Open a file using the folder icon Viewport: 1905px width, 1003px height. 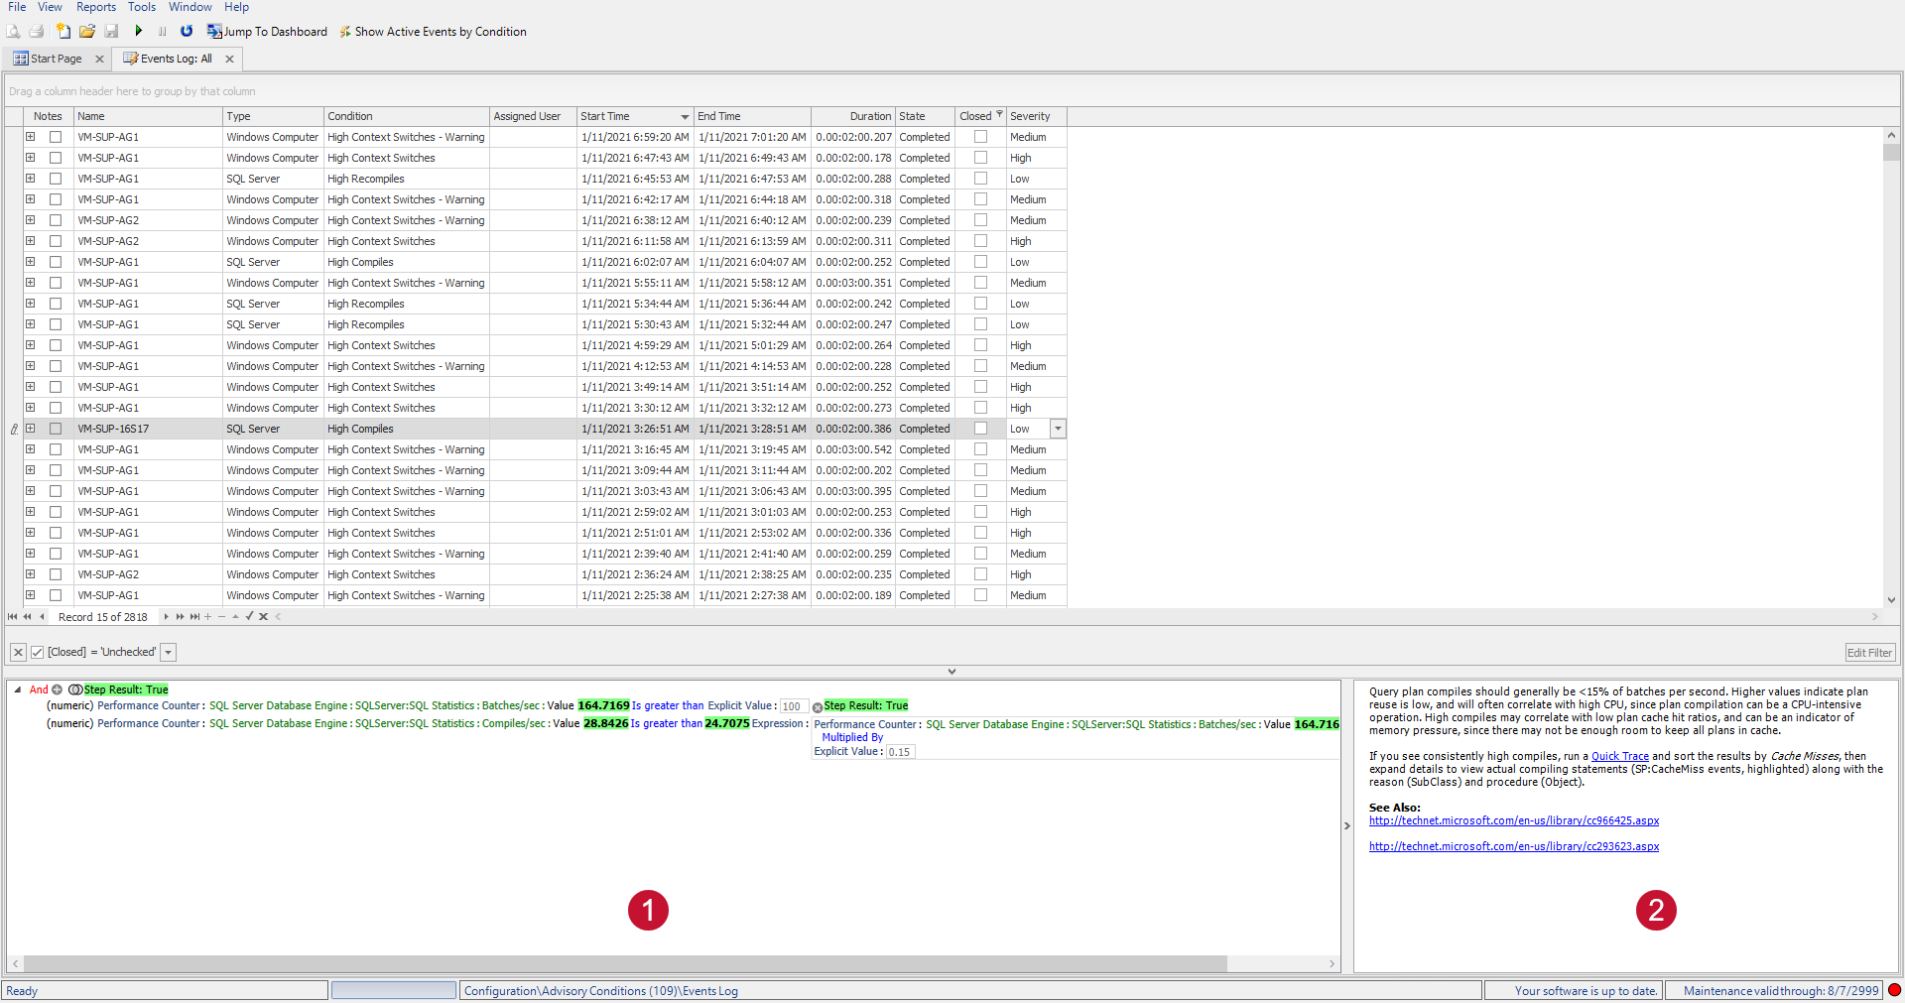pos(86,31)
